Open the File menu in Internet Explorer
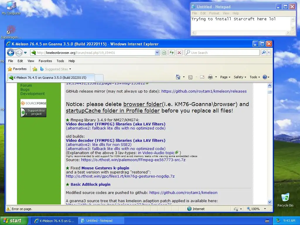Screen dimensions: 300x225 (x=11, y=61)
